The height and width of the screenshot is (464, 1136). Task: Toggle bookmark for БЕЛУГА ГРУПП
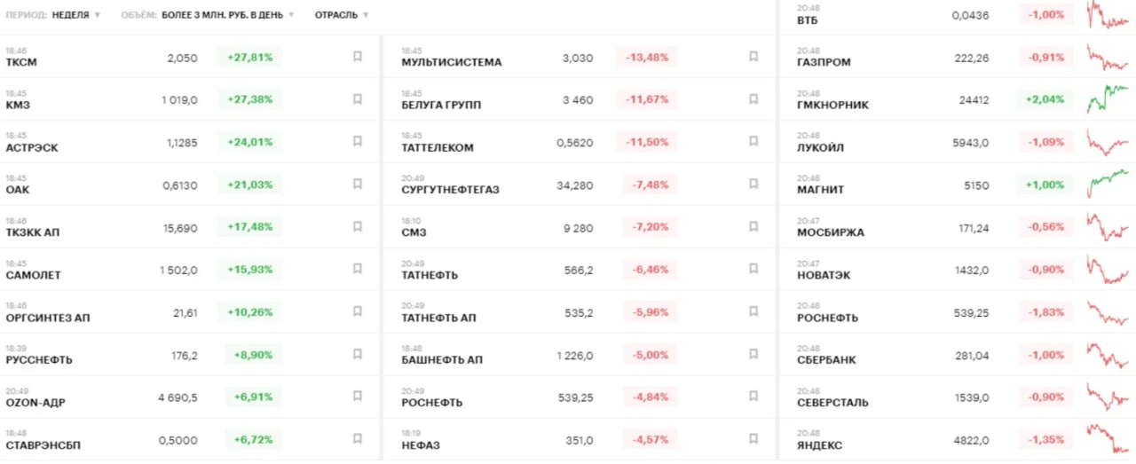pos(753,99)
